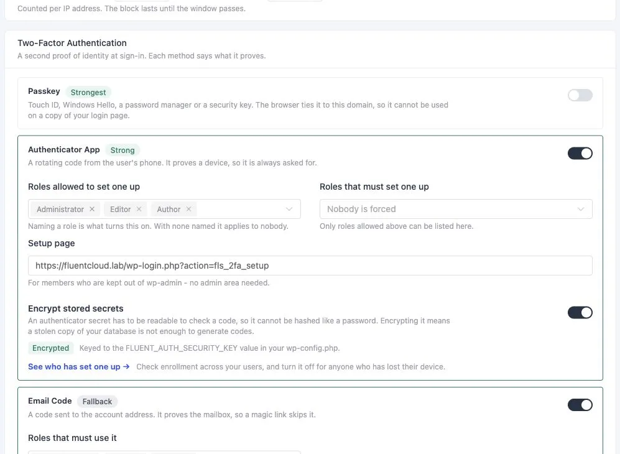Open the Nobody is forced dropdown
Screen dimensions: 620x454
point(456,209)
